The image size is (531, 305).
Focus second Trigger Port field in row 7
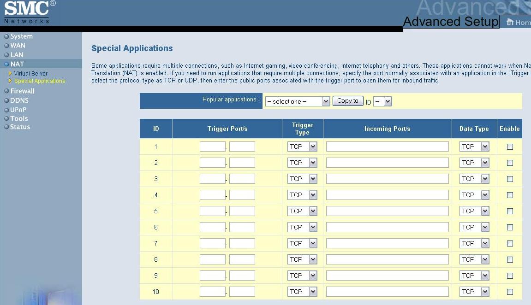[242, 243]
